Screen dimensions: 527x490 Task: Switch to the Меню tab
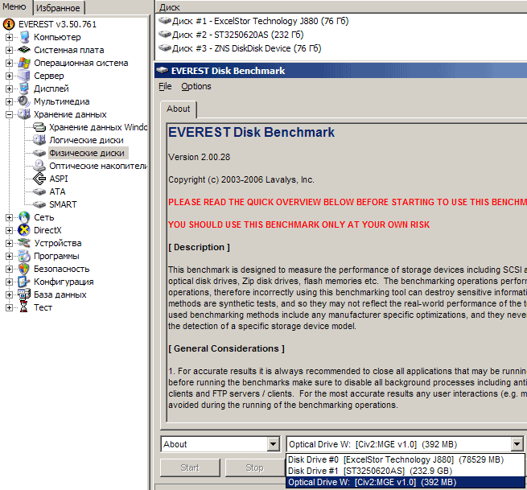click(x=15, y=7)
